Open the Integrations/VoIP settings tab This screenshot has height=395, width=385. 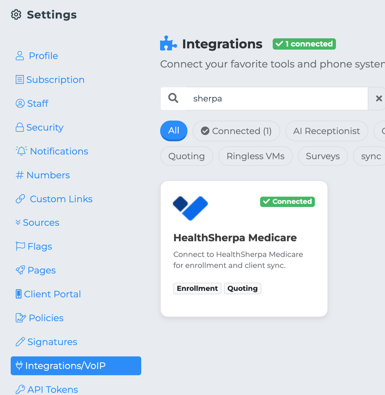pyautogui.click(x=76, y=366)
